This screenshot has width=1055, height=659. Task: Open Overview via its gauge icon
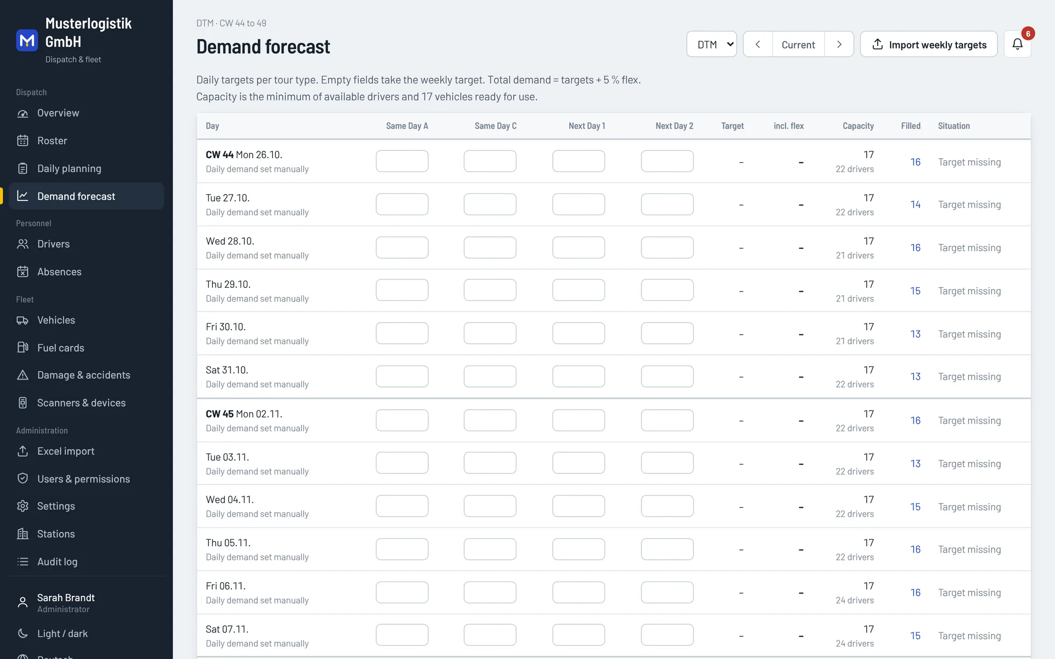point(23,113)
